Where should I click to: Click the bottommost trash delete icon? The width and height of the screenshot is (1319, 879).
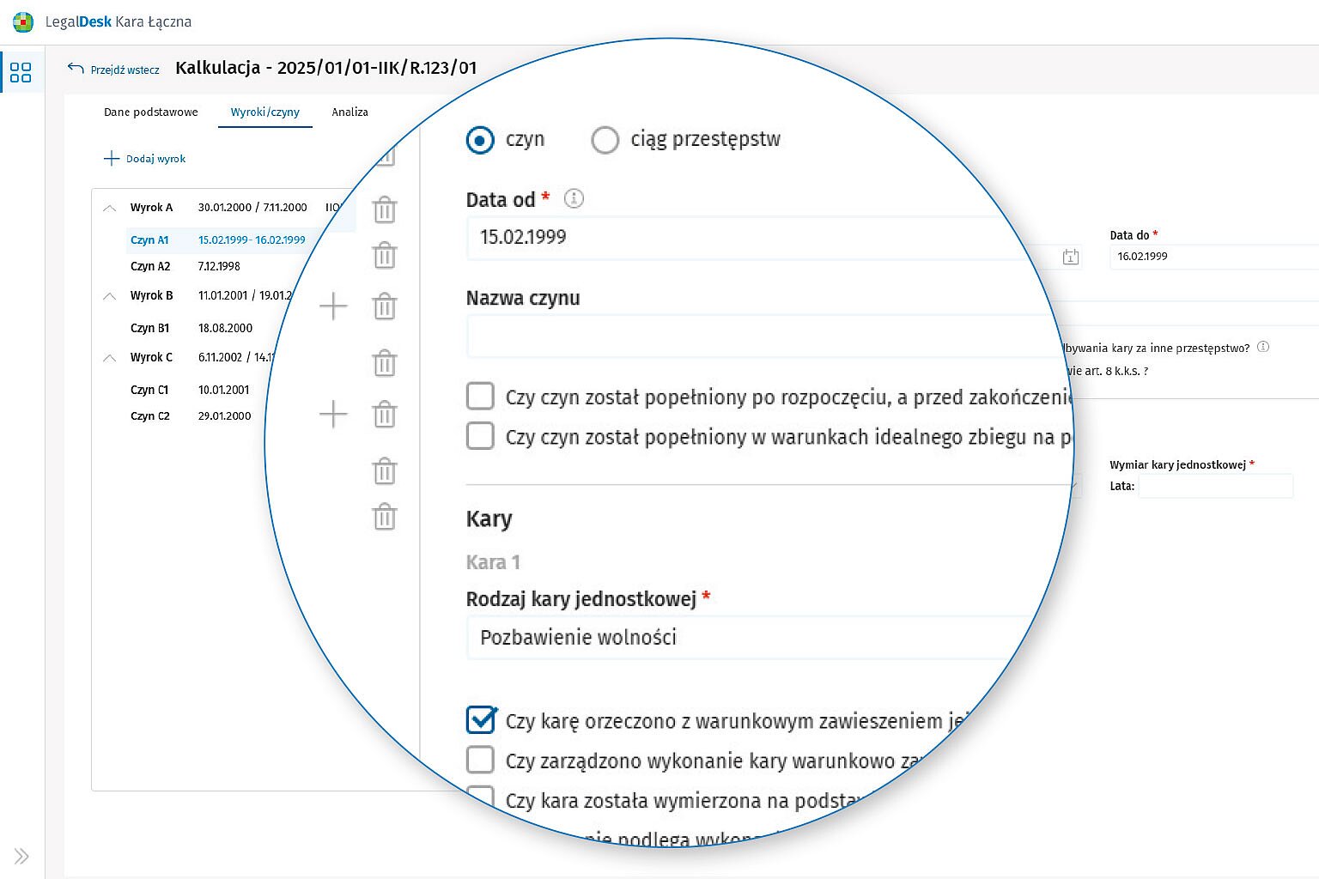point(385,518)
